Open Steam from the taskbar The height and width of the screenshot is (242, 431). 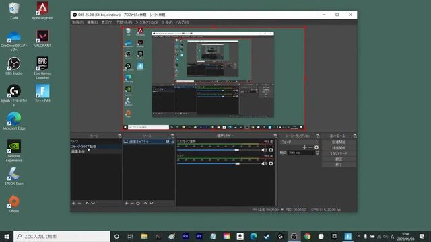coord(267,236)
